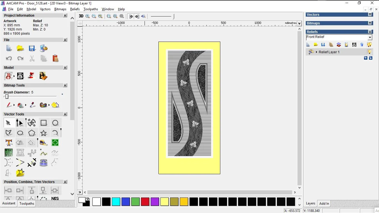Pick the cyan color swatch
This screenshot has height=213, width=379.
116,202
